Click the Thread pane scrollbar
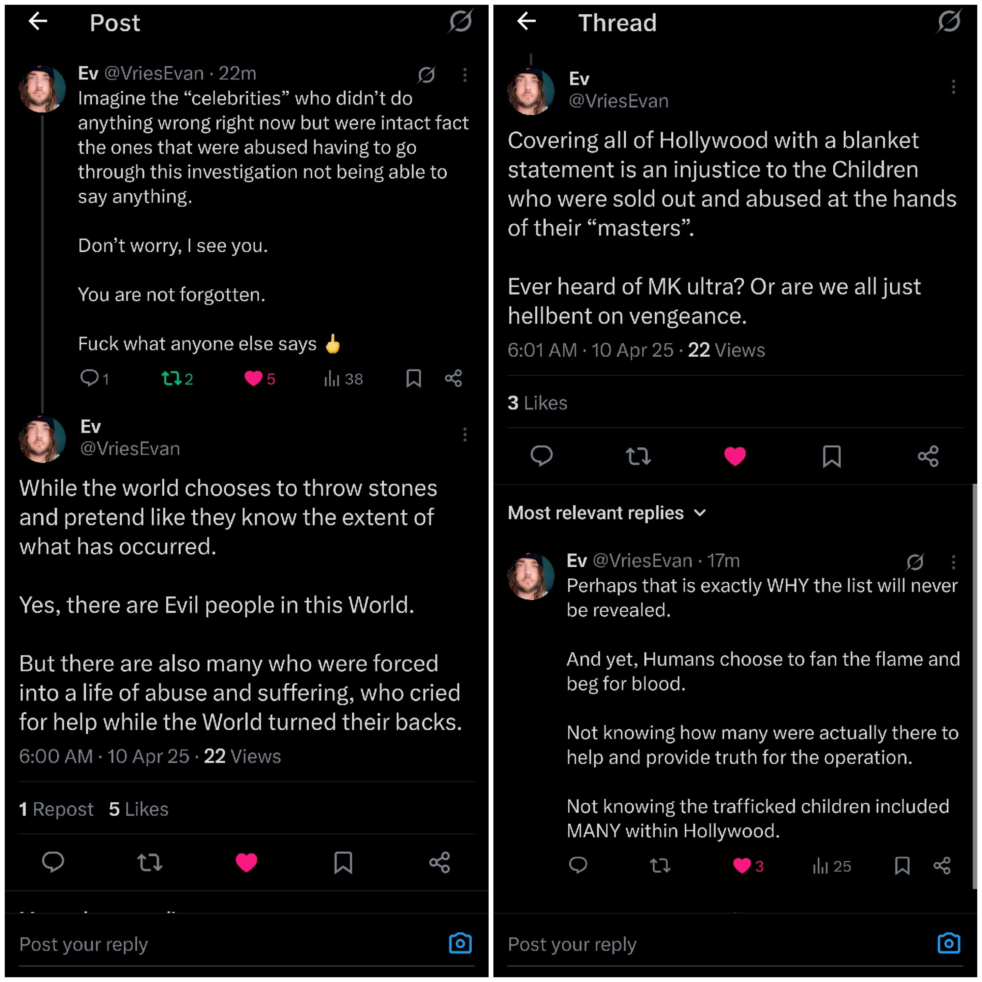The width and height of the screenshot is (982, 982). [x=974, y=686]
